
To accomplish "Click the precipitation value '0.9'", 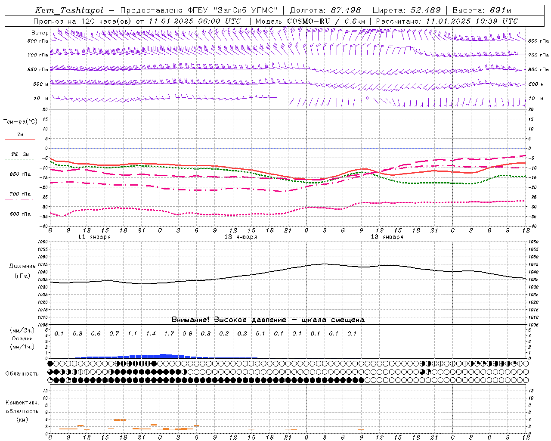I will coord(187,333).
